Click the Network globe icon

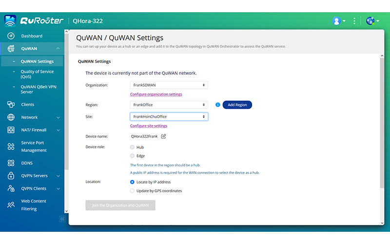point(11,118)
